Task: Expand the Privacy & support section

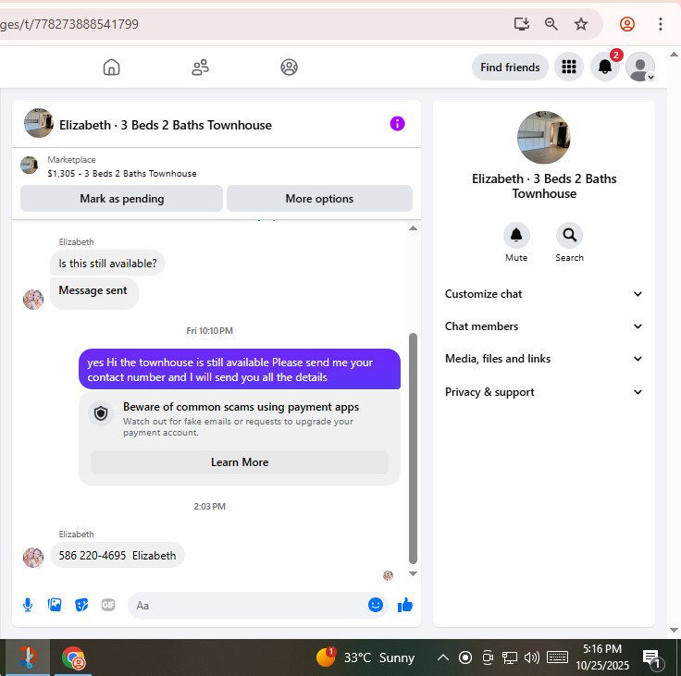Action: click(543, 391)
